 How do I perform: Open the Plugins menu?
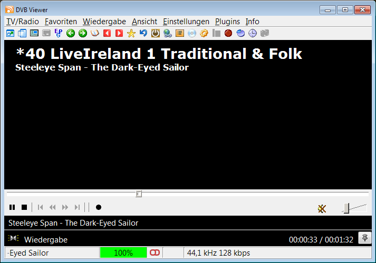227,22
